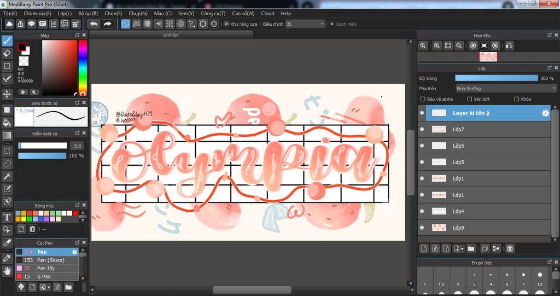This screenshot has width=560, height=296.
Task: Pick the red swatch in Bảng màu
Action: click(x=75, y=213)
